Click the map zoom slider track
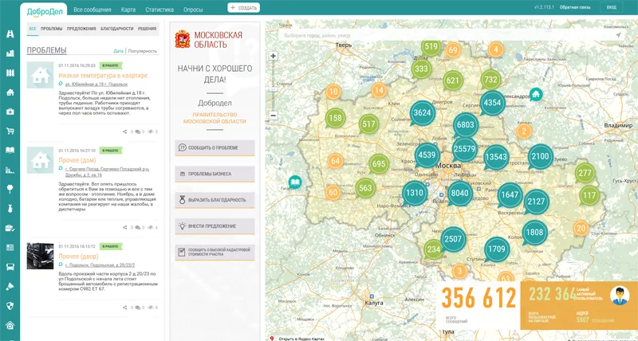 274,86
